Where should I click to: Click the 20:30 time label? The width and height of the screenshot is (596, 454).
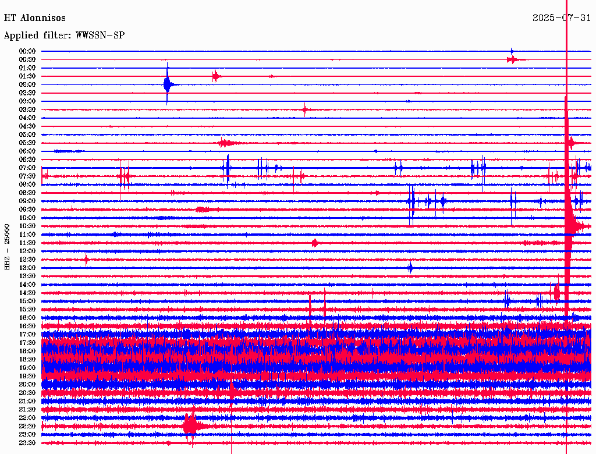pos(27,393)
